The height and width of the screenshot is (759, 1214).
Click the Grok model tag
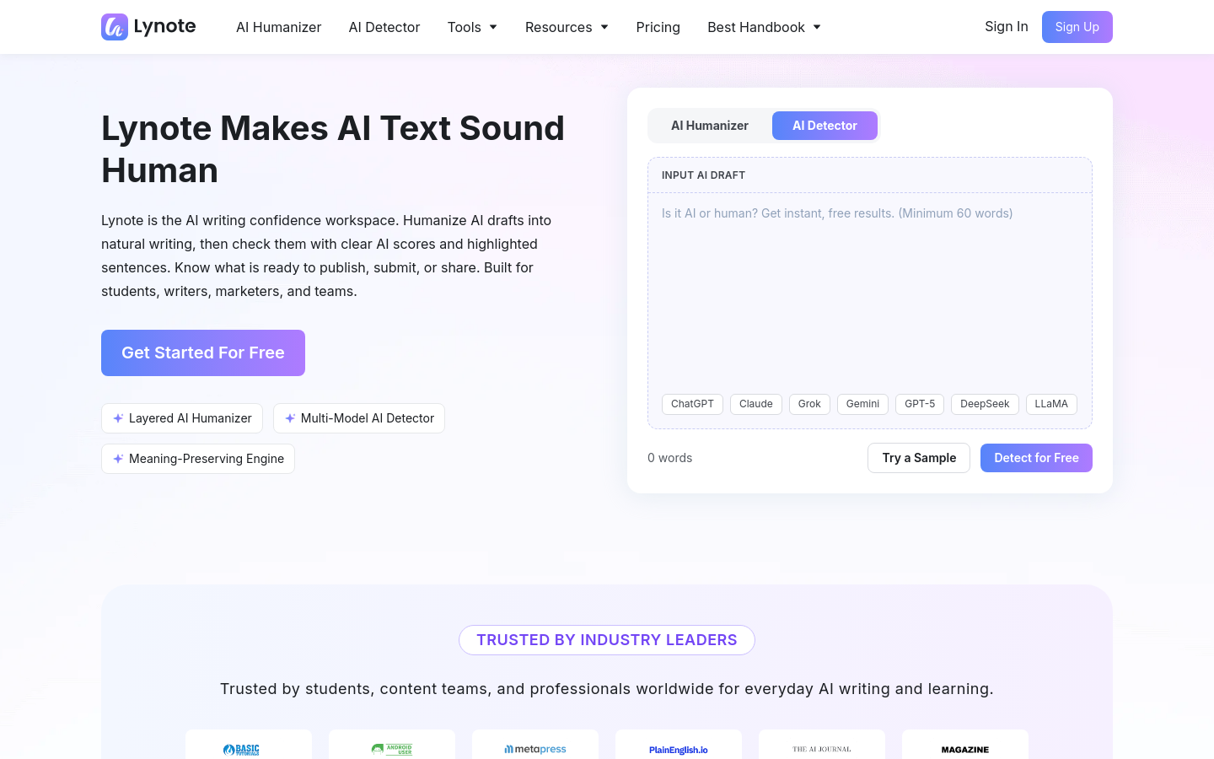[x=809, y=404]
